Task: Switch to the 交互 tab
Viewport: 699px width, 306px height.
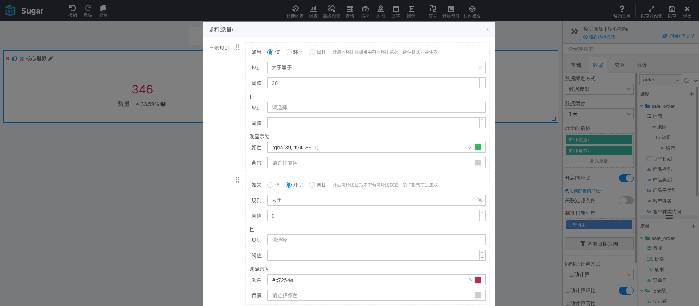Action: click(x=619, y=65)
